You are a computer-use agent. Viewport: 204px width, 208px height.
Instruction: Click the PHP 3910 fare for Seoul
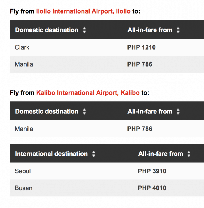(152, 171)
